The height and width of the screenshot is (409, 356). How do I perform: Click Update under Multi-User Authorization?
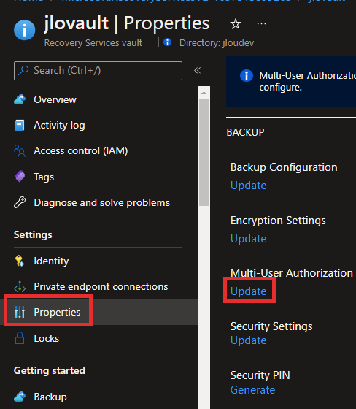(248, 291)
